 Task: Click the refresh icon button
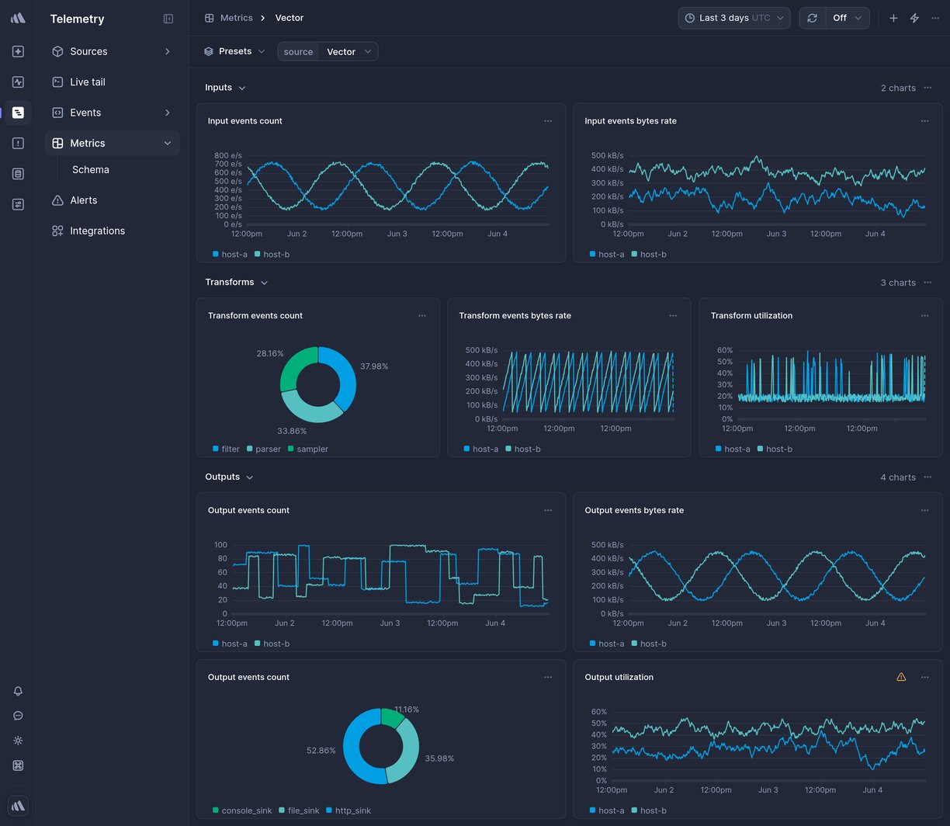coord(812,18)
